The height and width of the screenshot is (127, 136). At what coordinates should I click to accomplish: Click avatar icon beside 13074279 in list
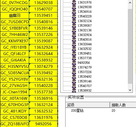pyautogui.click(x=74, y=67)
